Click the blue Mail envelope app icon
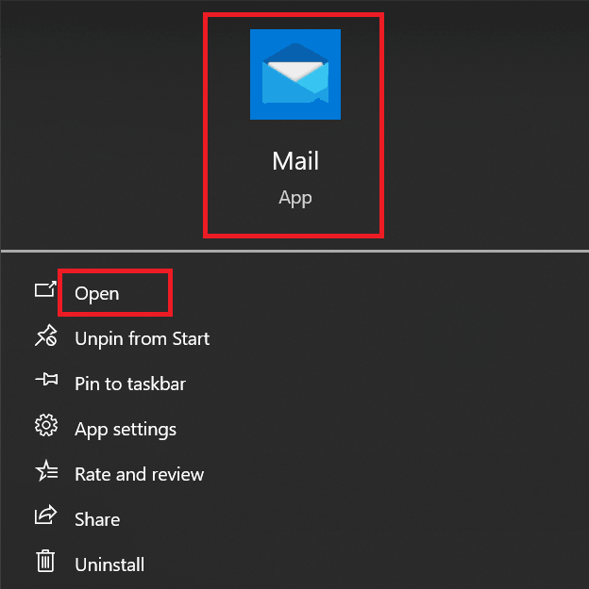Screen dimensions: 589x589 click(295, 74)
